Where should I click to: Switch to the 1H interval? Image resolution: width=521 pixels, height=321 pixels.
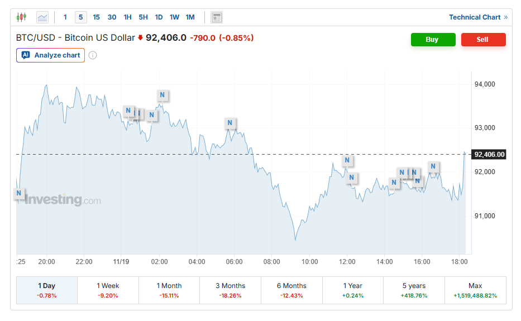pyautogui.click(x=127, y=17)
